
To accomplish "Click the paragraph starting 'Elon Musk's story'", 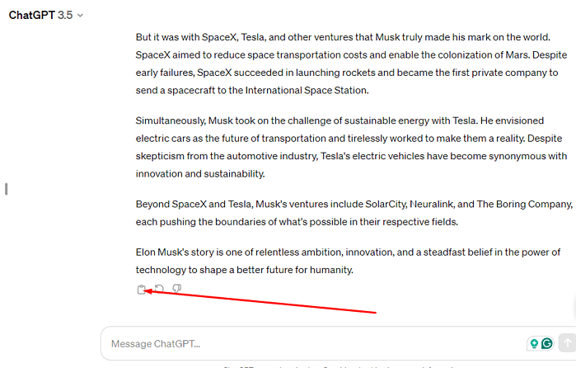I will (x=348, y=261).
